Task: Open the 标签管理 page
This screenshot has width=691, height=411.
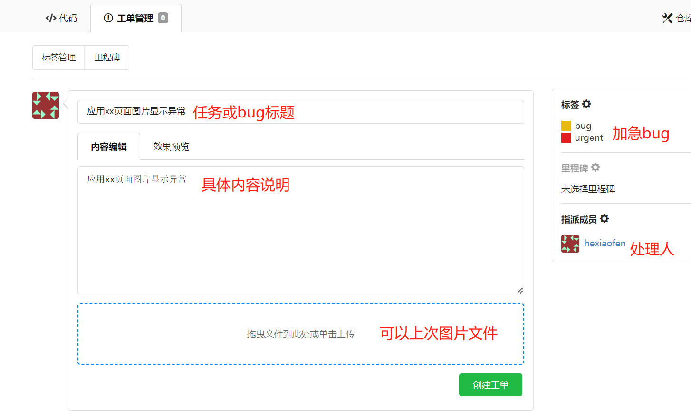Action: pos(58,57)
